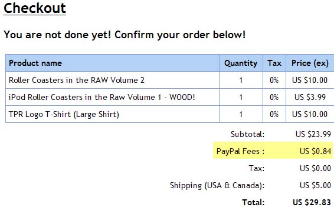This screenshot has width=334, height=224.
Task: Select the Product name column header
Action: pyautogui.click(x=35, y=63)
